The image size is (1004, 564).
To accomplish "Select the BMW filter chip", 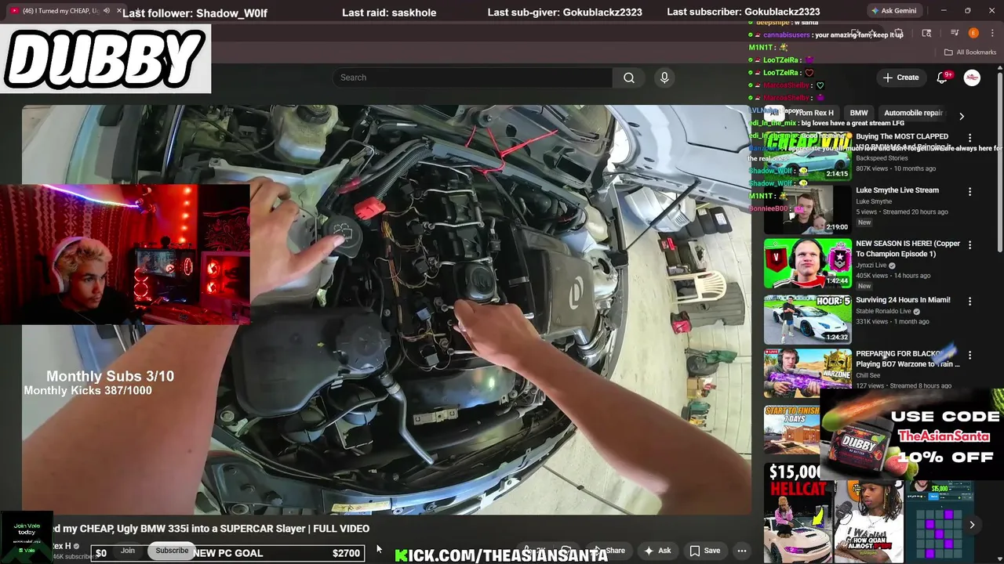I will coord(859,113).
